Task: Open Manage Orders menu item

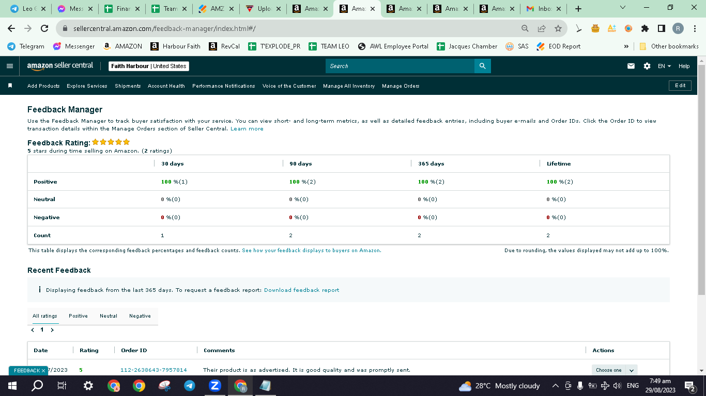Action: coord(401,86)
